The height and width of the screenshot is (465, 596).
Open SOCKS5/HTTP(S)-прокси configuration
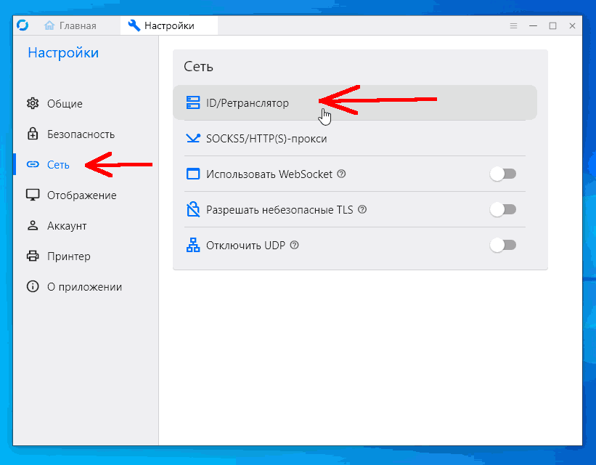click(x=355, y=139)
